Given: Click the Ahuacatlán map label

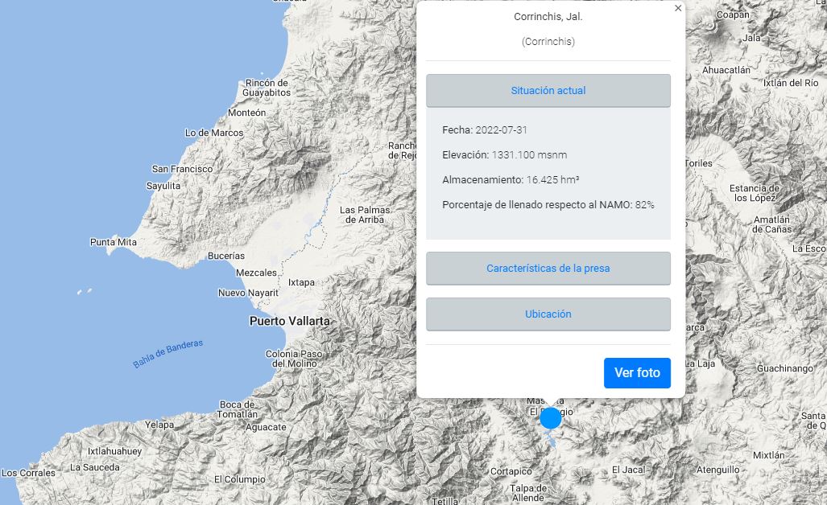Looking at the screenshot, I should coord(726,70).
